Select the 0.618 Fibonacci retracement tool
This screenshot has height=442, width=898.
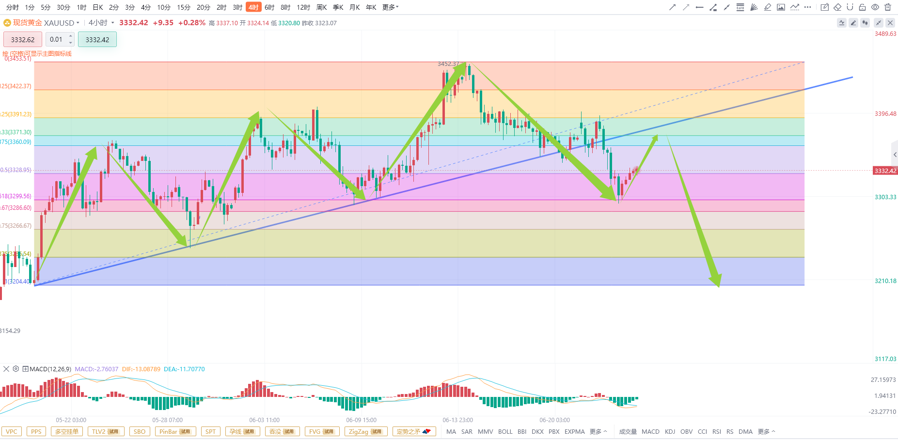[x=740, y=7]
